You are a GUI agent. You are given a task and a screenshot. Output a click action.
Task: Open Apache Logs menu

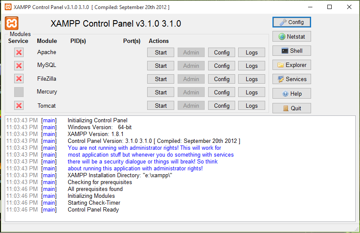point(251,52)
